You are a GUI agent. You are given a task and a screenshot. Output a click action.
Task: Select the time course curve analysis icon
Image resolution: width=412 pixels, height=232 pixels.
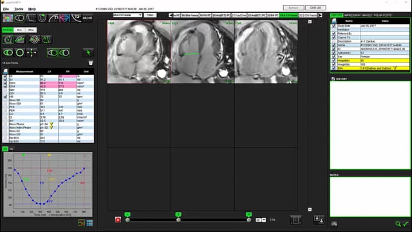pyautogui.click(x=31, y=18)
